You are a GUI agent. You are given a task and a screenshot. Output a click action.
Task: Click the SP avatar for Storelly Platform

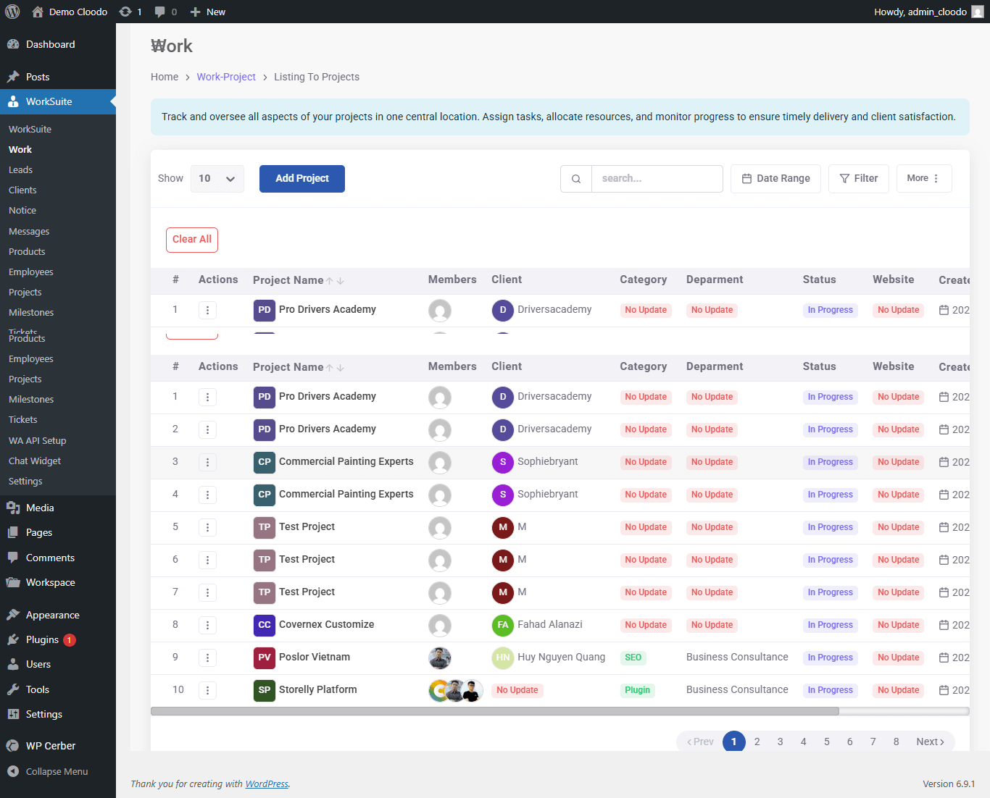click(x=264, y=690)
